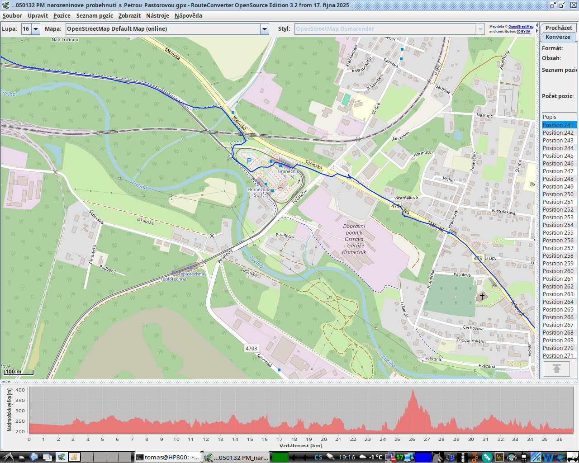579x463 pixels.
Task: Open the Nástroje menu
Action: [157, 16]
